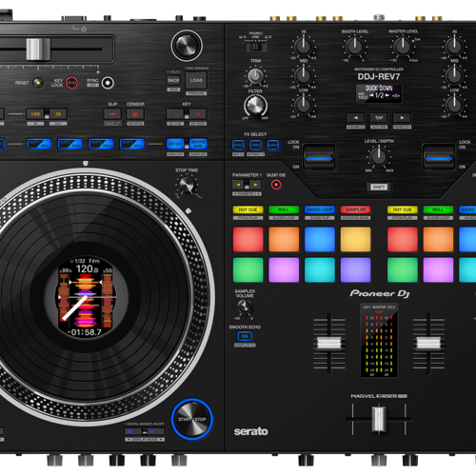The width and height of the screenshot is (476, 476).
Task: Hit the START/STOP button
Action: click(x=192, y=419)
